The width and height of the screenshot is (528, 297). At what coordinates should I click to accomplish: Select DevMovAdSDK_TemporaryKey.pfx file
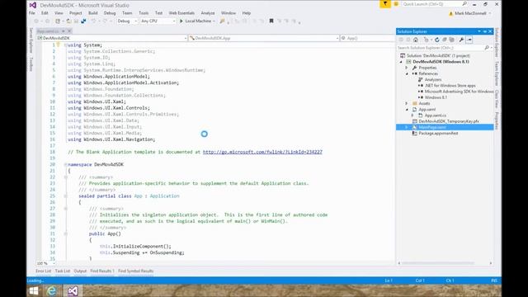click(449, 121)
